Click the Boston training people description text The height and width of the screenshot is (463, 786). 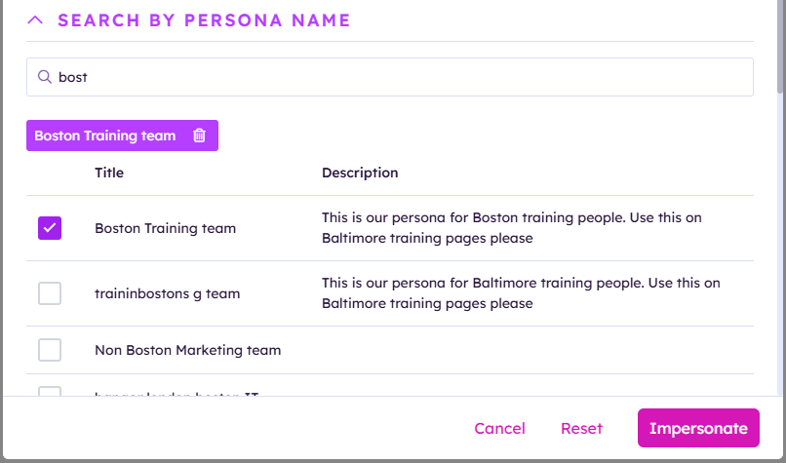coord(521,228)
